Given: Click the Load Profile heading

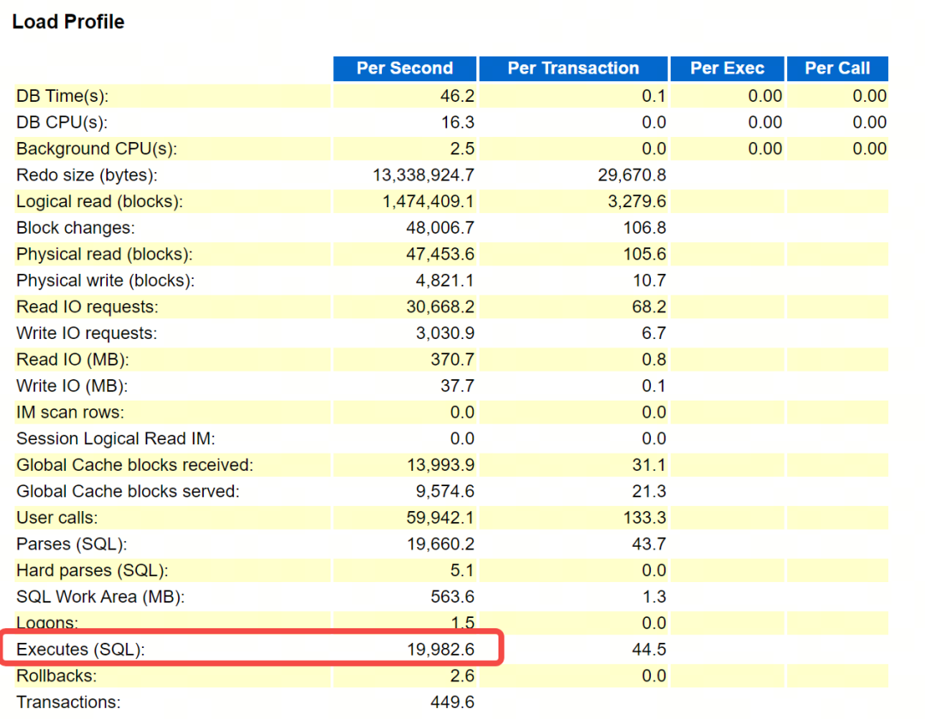Looking at the screenshot, I should (69, 21).
